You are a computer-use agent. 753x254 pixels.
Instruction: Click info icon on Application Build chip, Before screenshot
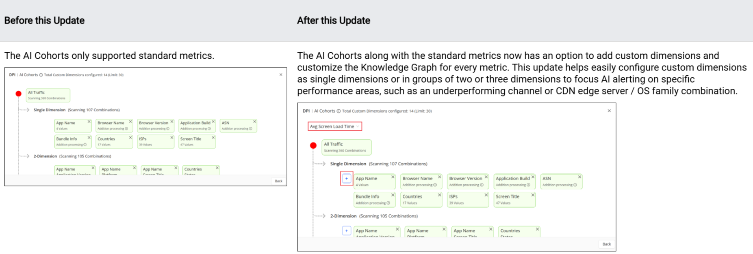[x=209, y=129]
